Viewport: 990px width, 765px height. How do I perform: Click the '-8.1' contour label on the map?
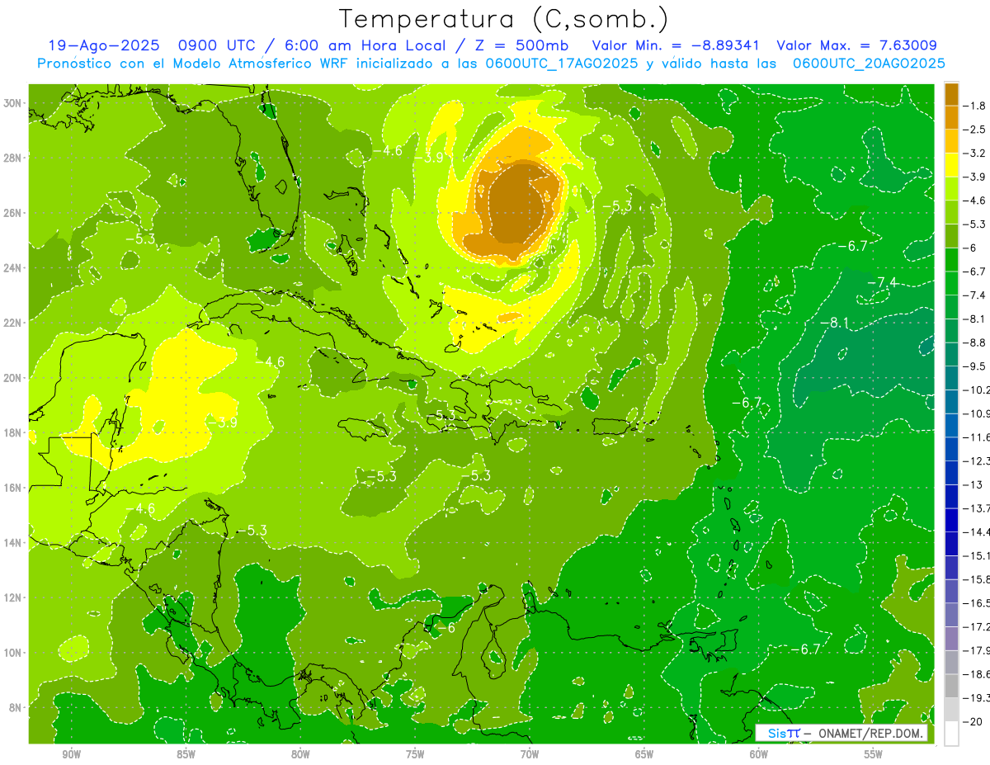click(834, 323)
